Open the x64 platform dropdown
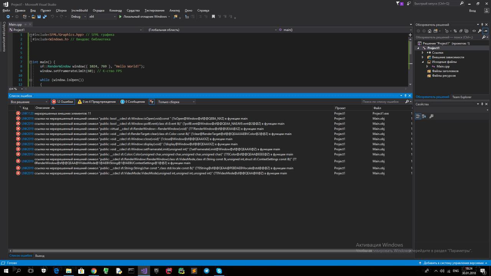Screen dimensions: 491x276 pos(102,16)
